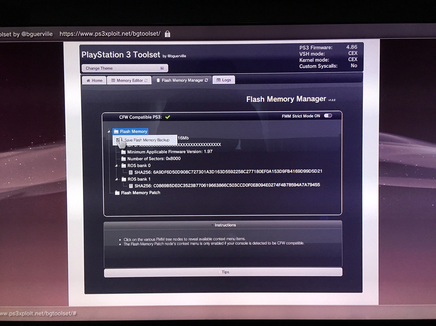Image resolution: width=436 pixels, height=326 pixels.
Task: Switch to the Home tab
Action: [94, 80]
